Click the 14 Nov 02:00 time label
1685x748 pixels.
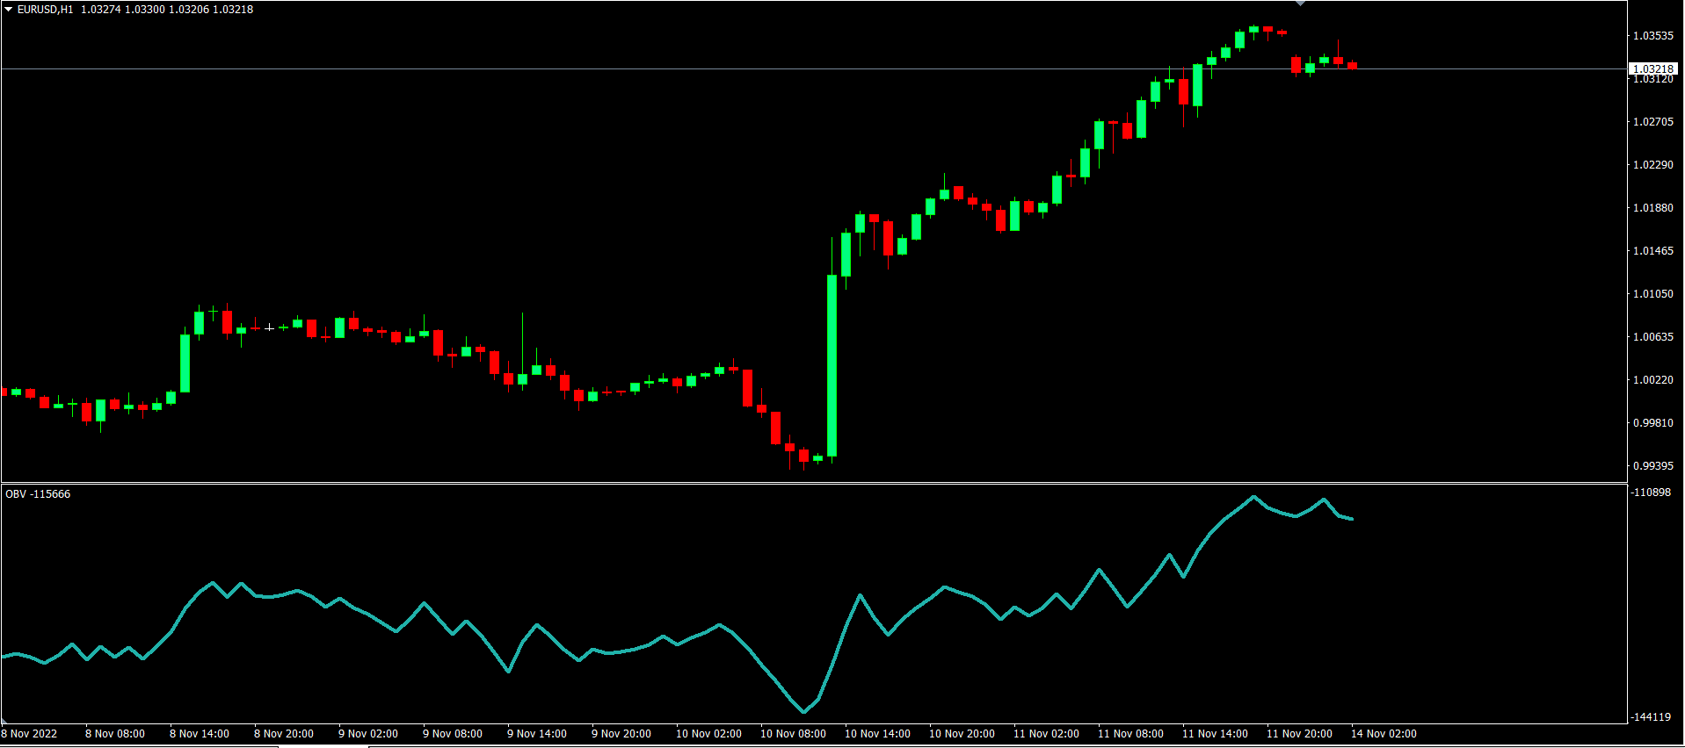pyautogui.click(x=1384, y=734)
